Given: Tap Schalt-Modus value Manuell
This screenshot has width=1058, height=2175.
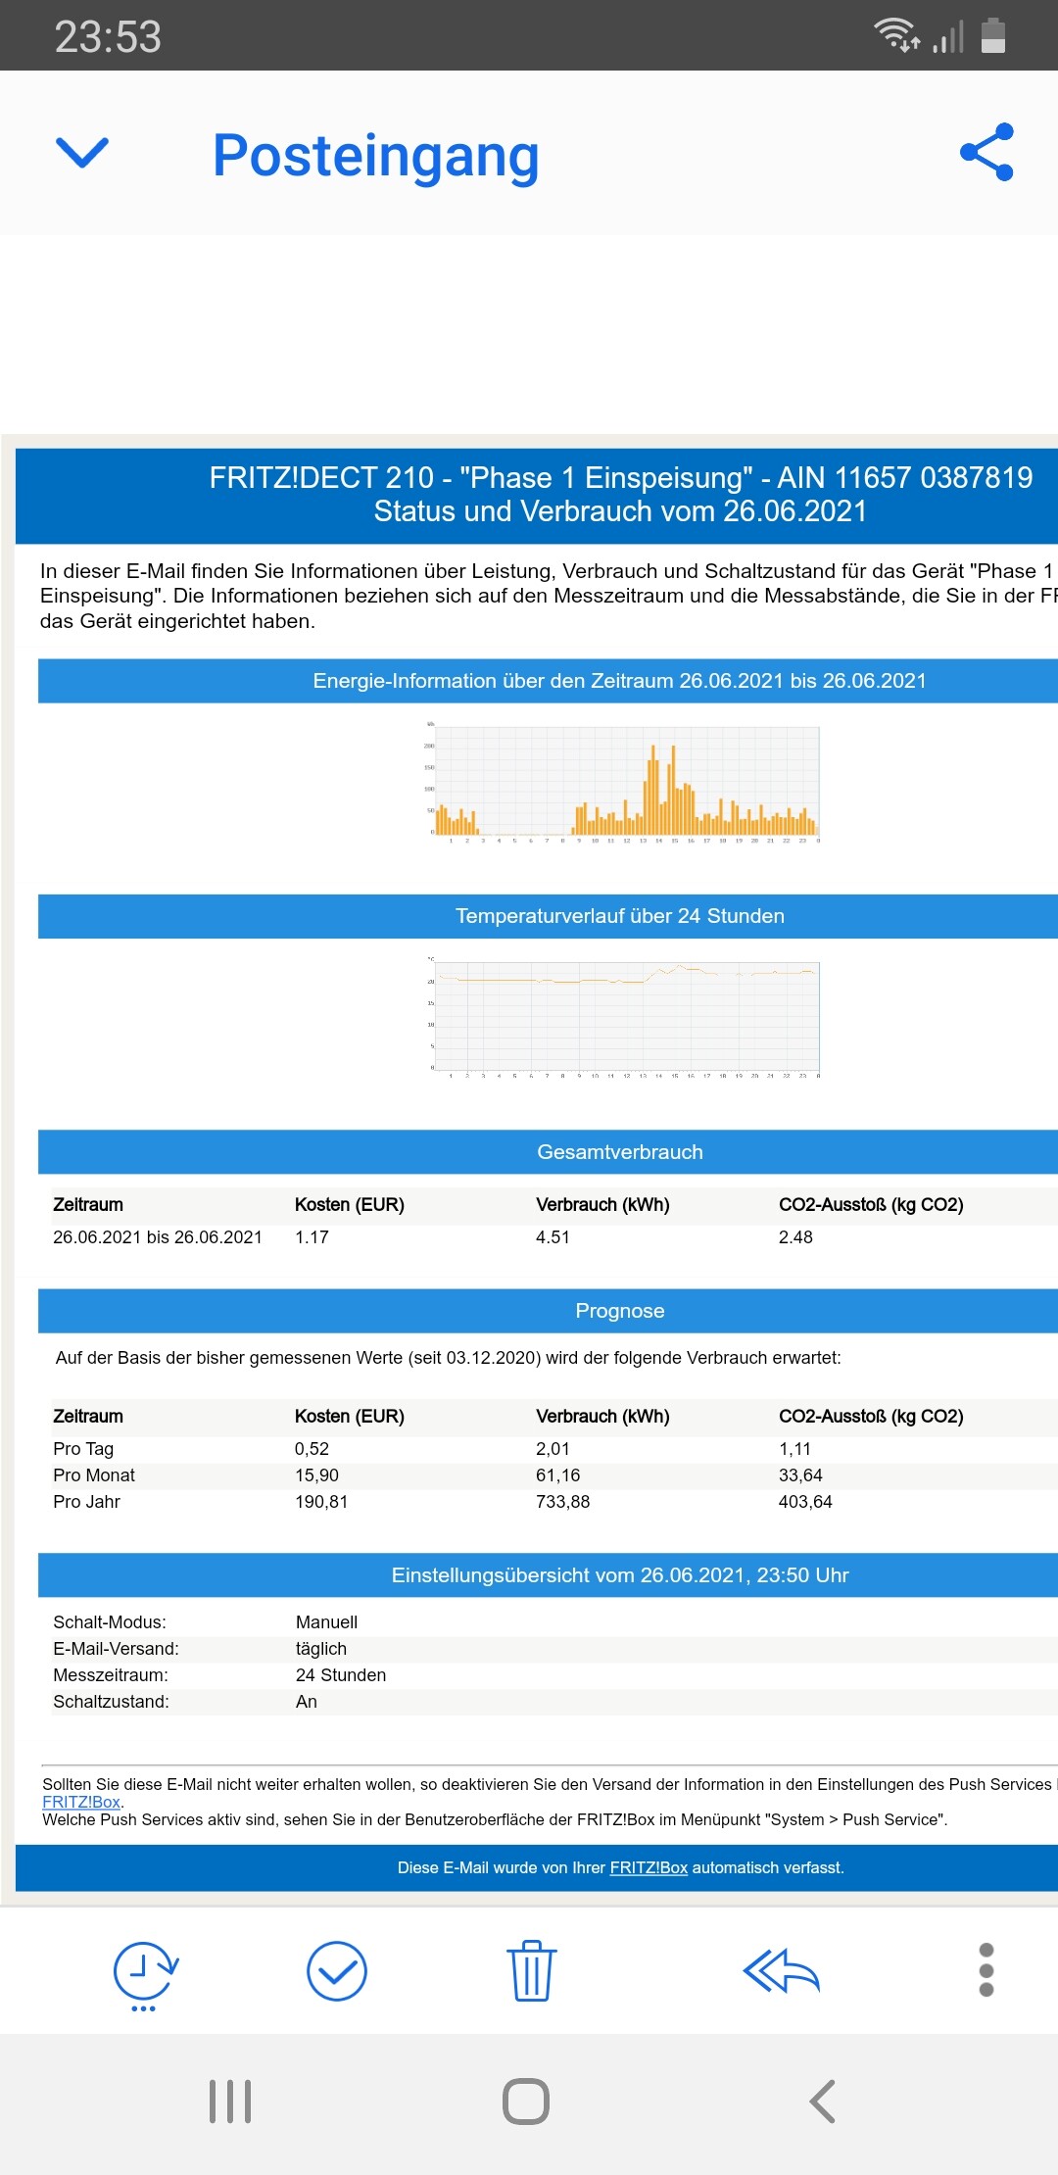Looking at the screenshot, I should pos(327,1622).
